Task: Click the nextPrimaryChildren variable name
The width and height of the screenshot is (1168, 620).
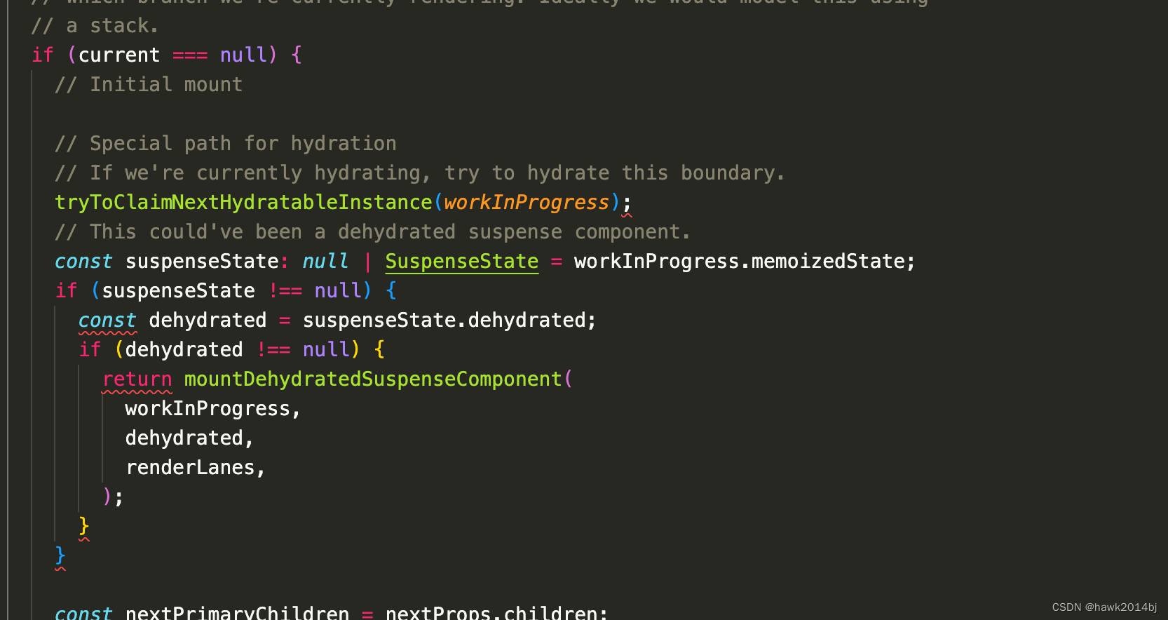Action: coord(237,613)
